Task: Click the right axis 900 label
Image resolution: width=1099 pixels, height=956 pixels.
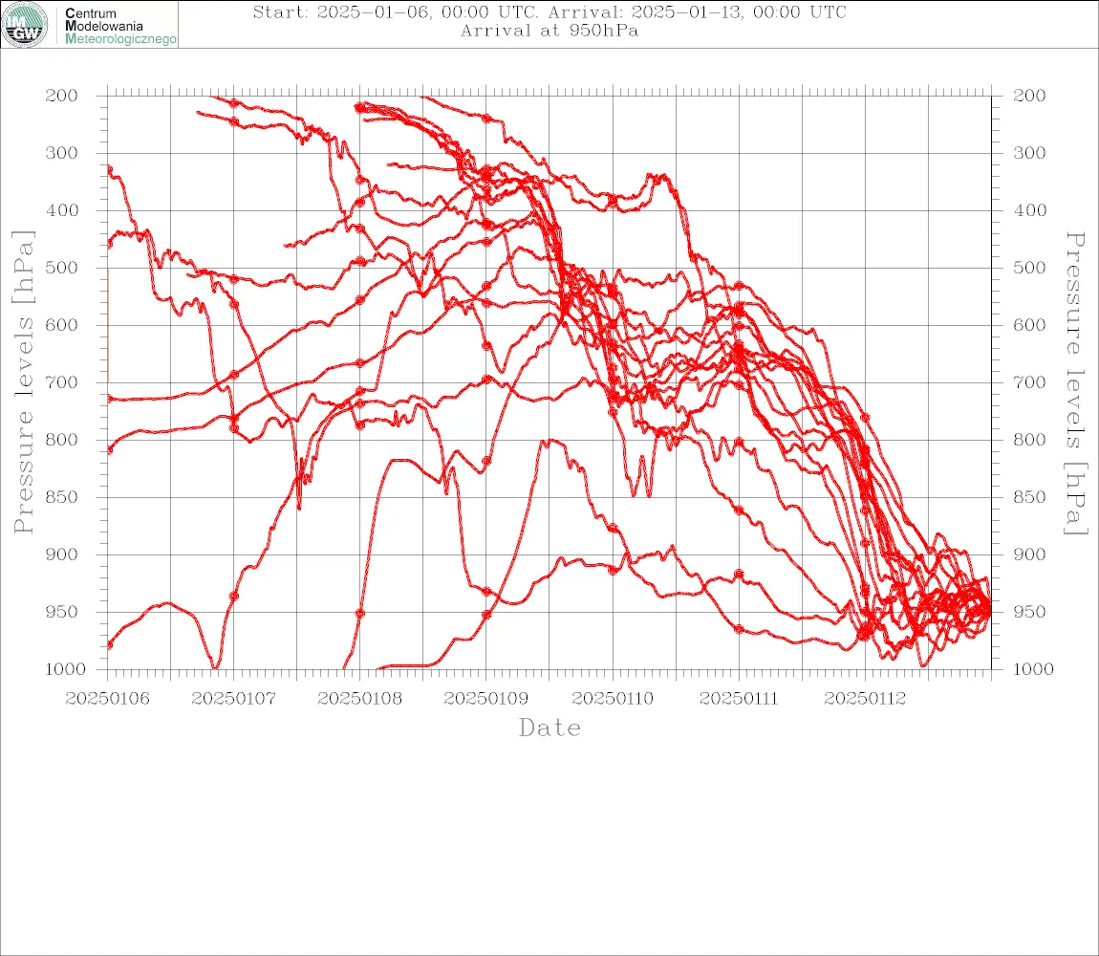Action: point(1029,554)
